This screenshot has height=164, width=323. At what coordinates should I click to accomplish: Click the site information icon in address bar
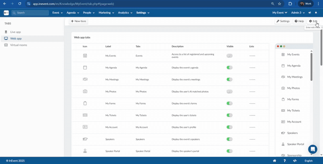coord(29,4)
